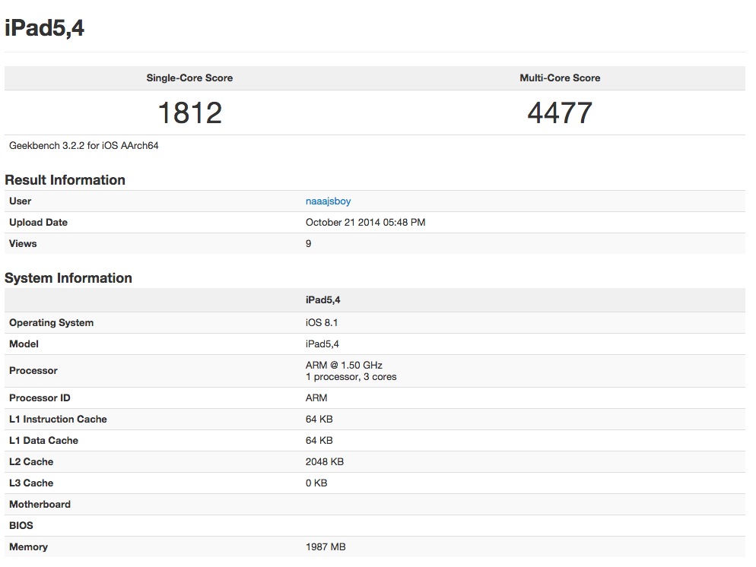The image size is (756, 567).
Task: Select the L1 Instruction Cache 64 KB value
Action: tap(319, 419)
